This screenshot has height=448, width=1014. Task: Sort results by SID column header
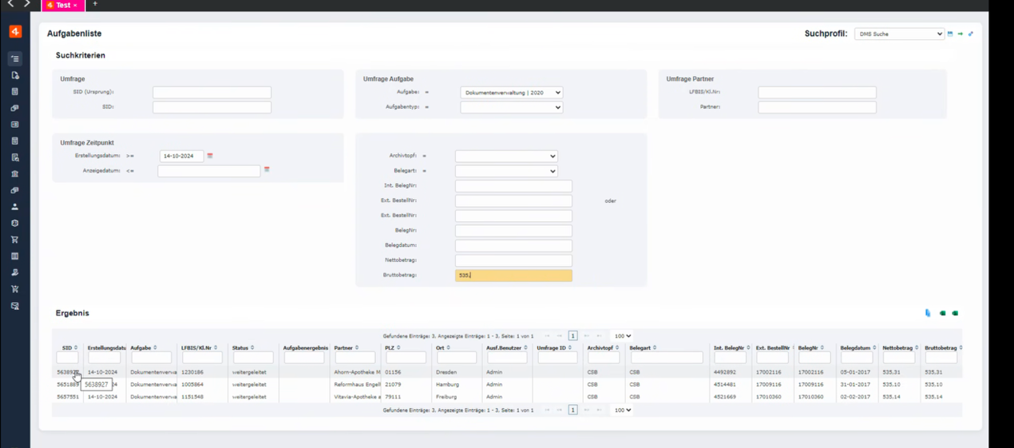click(x=67, y=348)
